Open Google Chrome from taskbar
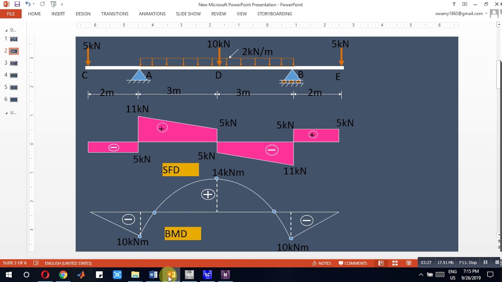This screenshot has height=282, width=502. (x=63, y=275)
